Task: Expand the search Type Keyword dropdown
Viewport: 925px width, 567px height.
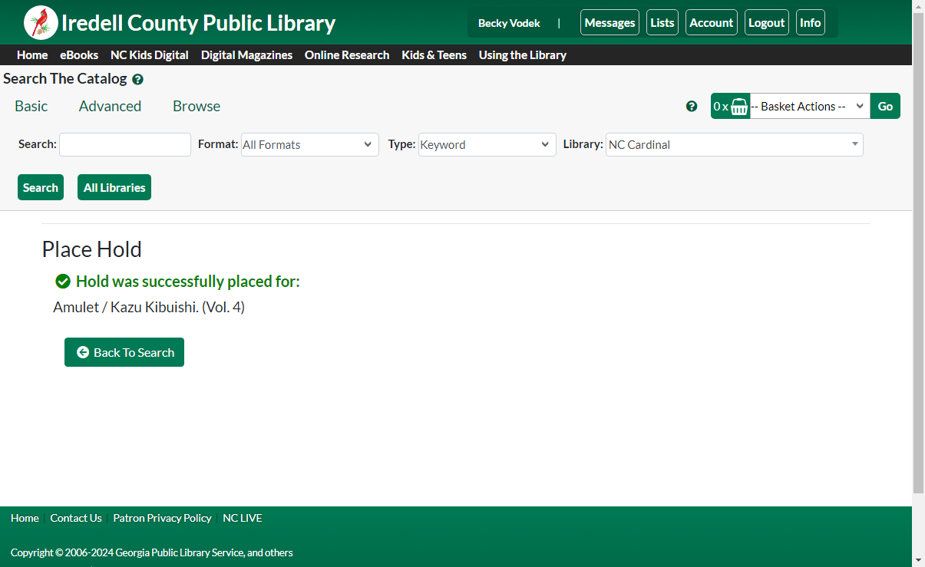Action: pos(487,144)
